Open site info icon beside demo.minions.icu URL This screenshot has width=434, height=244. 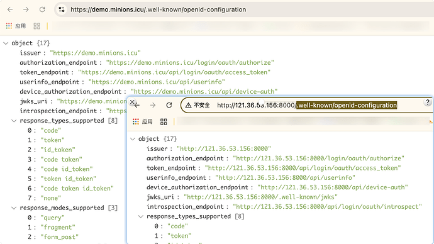tap(62, 9)
